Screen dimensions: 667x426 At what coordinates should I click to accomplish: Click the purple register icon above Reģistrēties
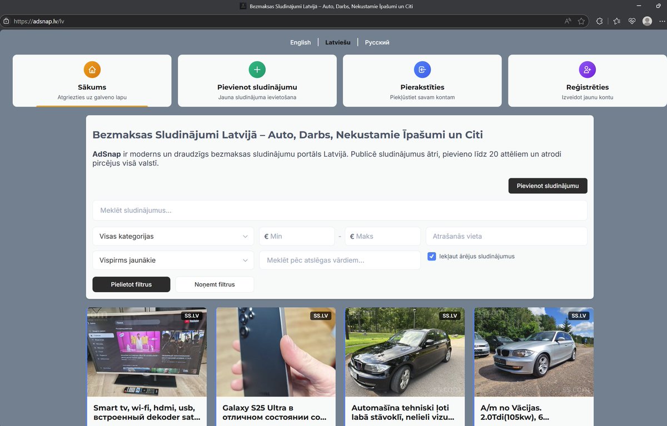tap(587, 69)
